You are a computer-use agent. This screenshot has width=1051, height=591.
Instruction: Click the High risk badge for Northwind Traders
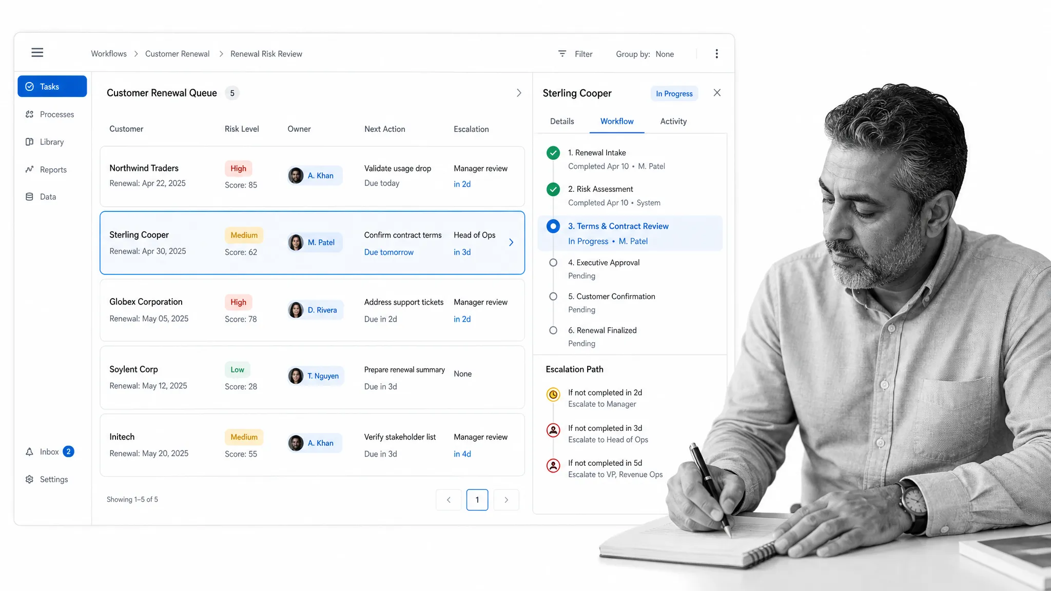[238, 168]
